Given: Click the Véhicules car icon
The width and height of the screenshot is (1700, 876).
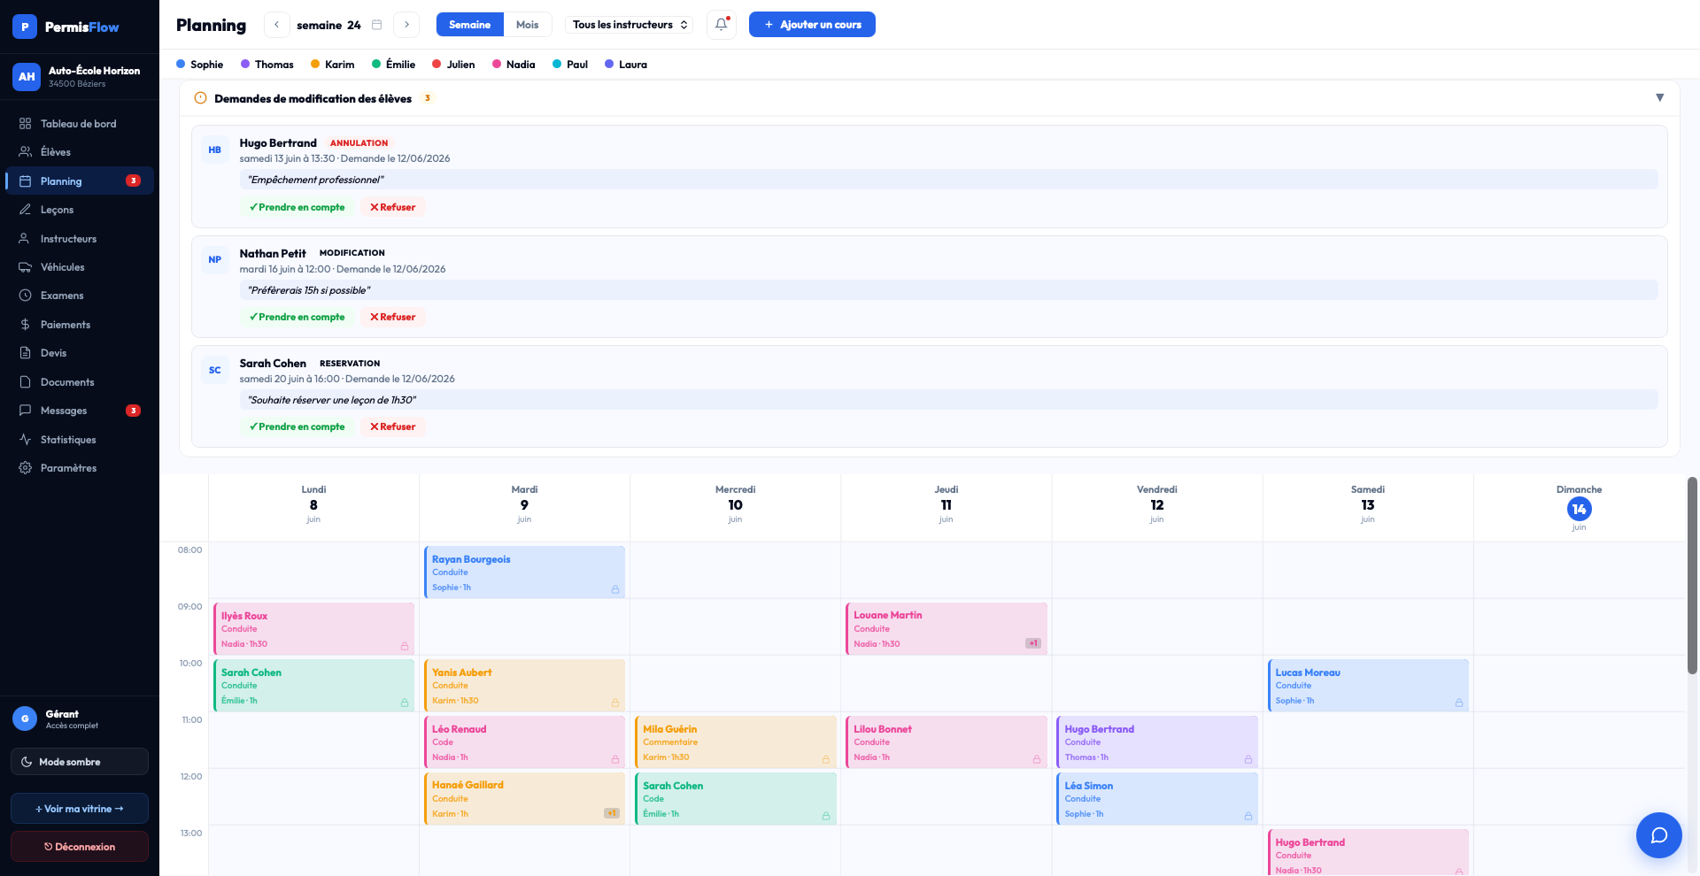Looking at the screenshot, I should click(x=25, y=267).
